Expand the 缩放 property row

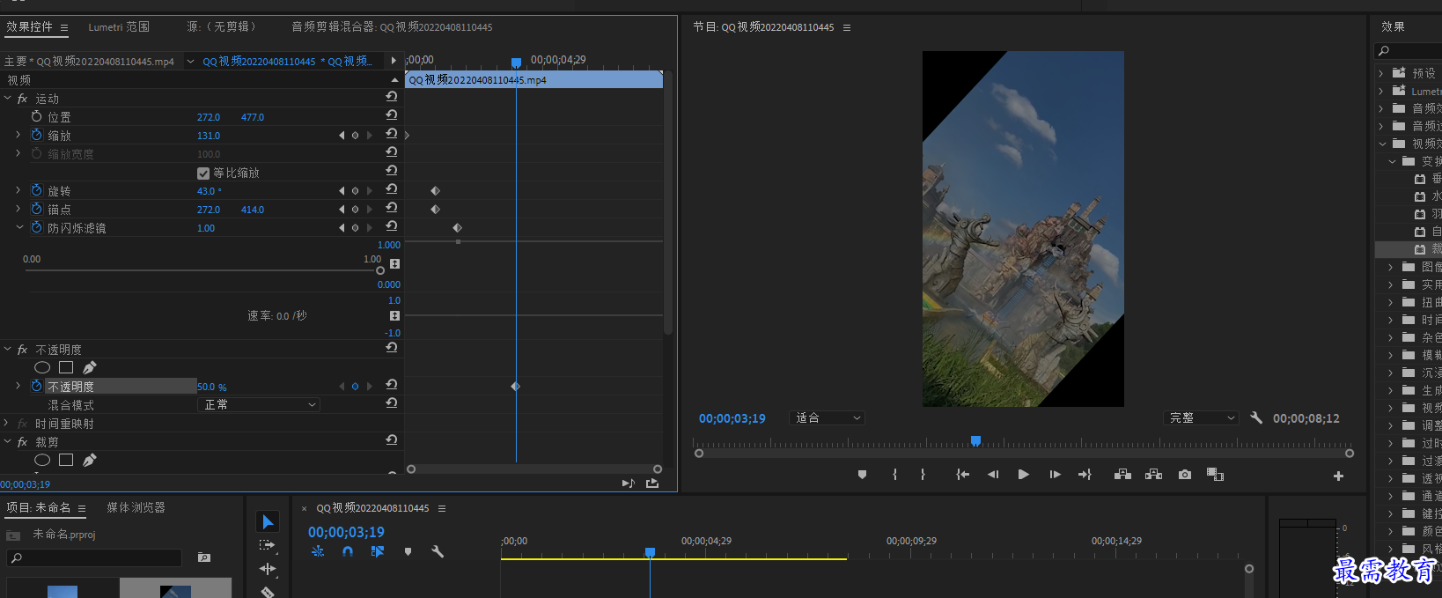point(18,135)
